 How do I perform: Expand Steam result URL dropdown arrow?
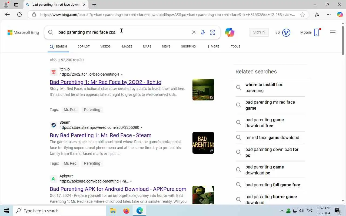[141, 128]
